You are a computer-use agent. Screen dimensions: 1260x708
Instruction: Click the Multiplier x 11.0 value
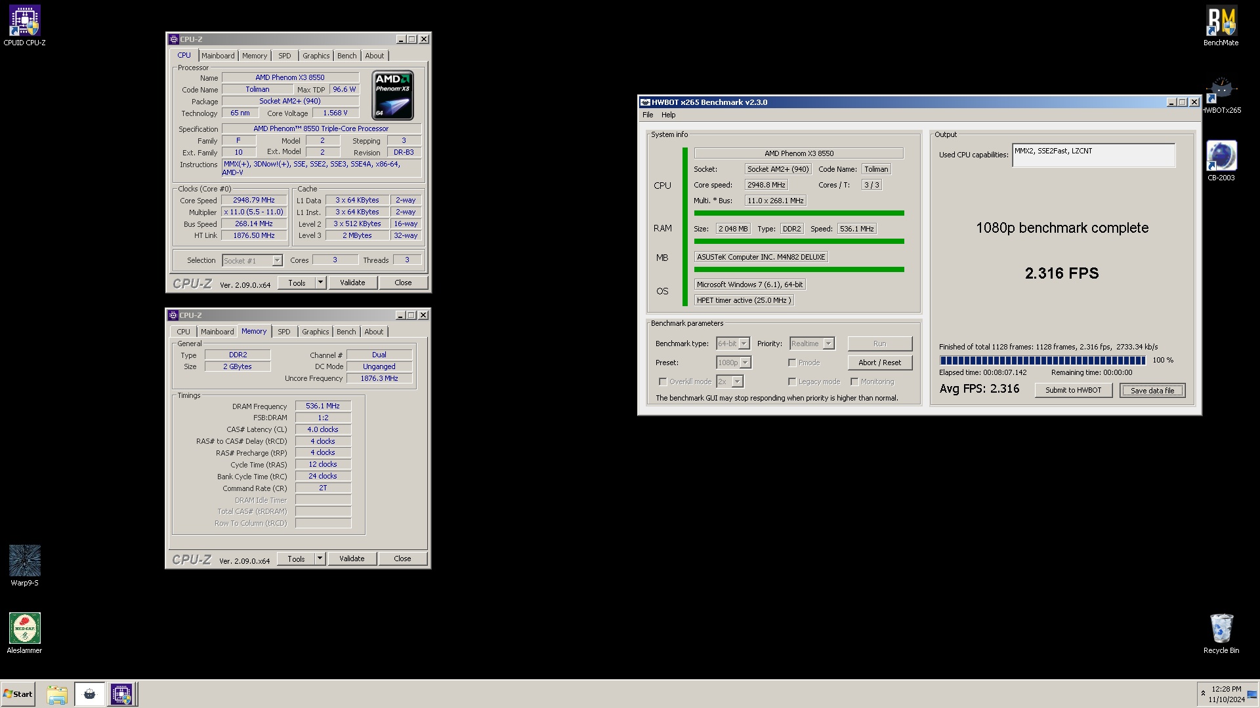point(254,212)
